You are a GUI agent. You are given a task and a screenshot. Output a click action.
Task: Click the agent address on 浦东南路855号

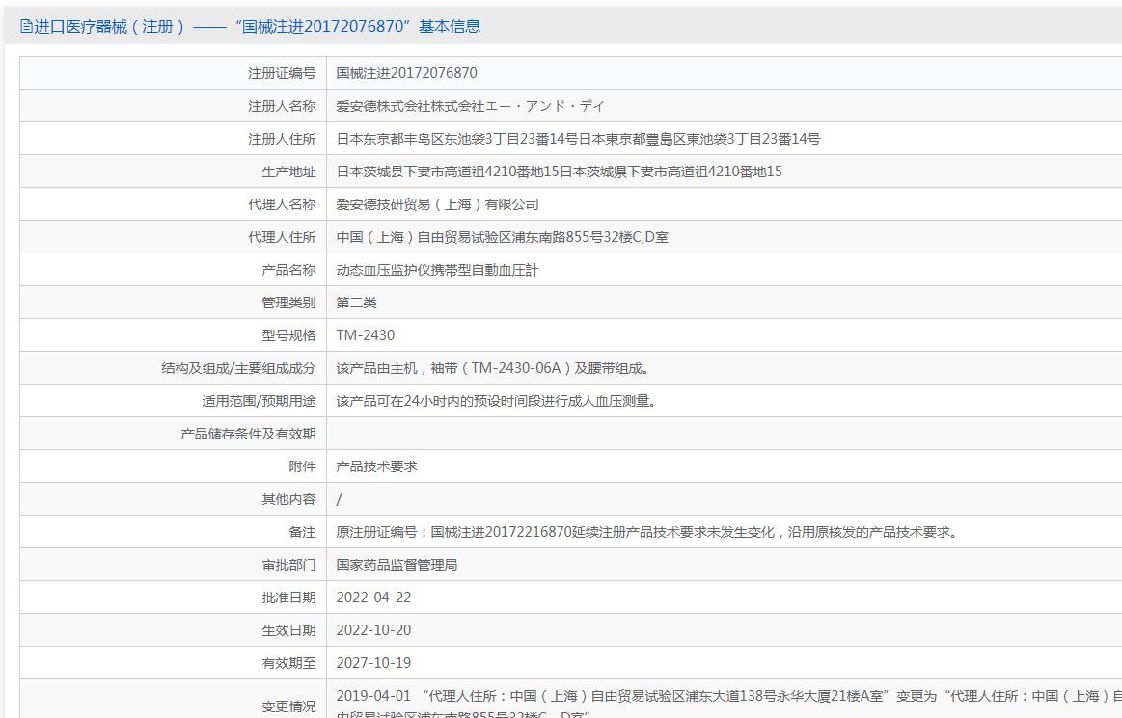pos(502,237)
